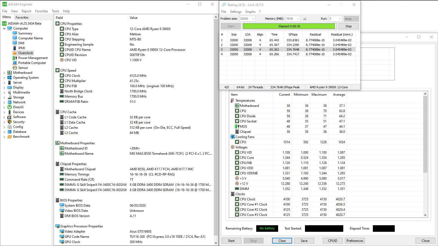Select the Overclock item in the tree
Image resolution: width=438 pixels, height=246 pixels.
pos(25,53)
